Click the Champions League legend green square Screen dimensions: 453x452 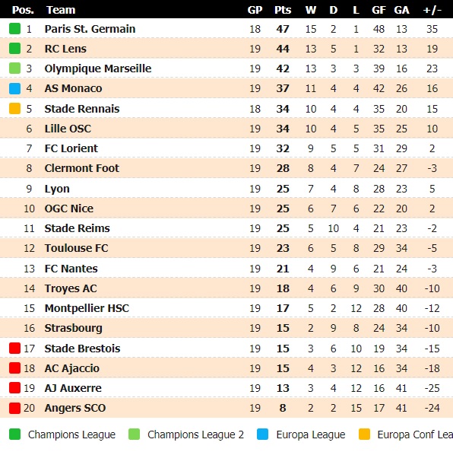14,434
